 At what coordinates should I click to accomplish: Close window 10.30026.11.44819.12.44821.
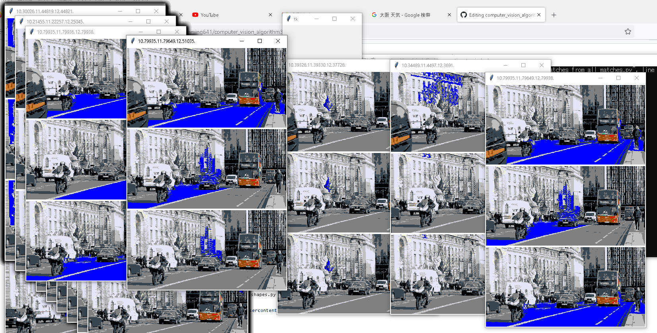[156, 11]
